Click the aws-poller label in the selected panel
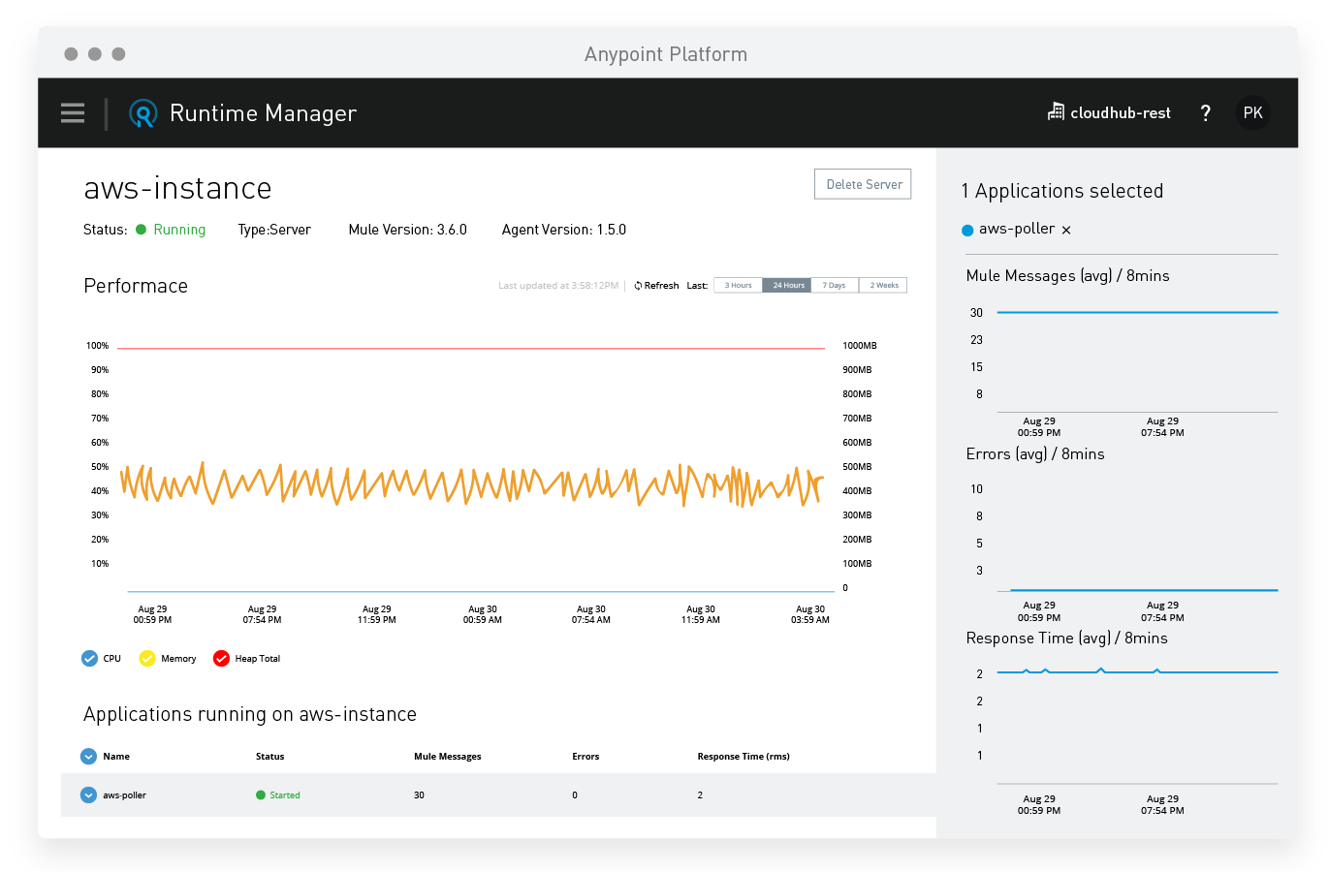The width and height of the screenshot is (1329, 872). tap(1017, 229)
